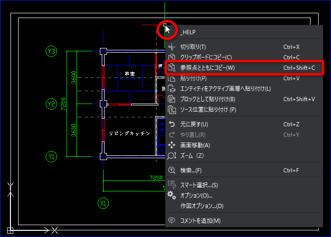Viewport: 331px width, 237px height.
Task: Select 貼り付け(P) menu entry
Action: [x=244, y=78]
